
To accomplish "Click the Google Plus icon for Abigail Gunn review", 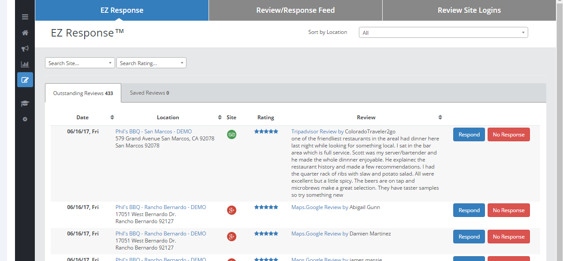I will [x=231, y=210].
